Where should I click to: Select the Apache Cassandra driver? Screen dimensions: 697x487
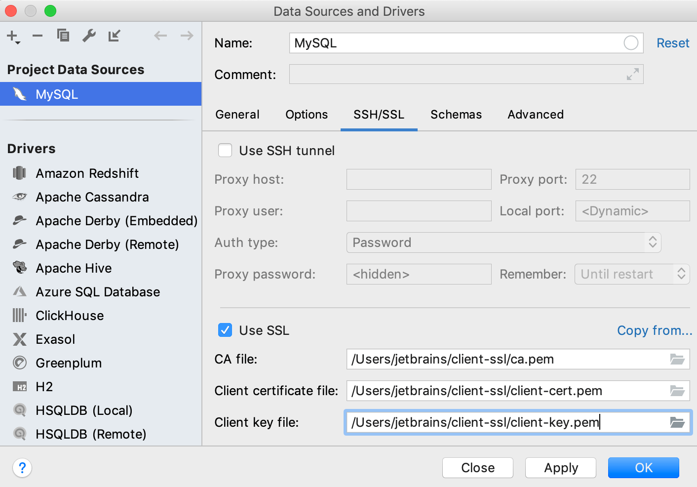[101, 197]
